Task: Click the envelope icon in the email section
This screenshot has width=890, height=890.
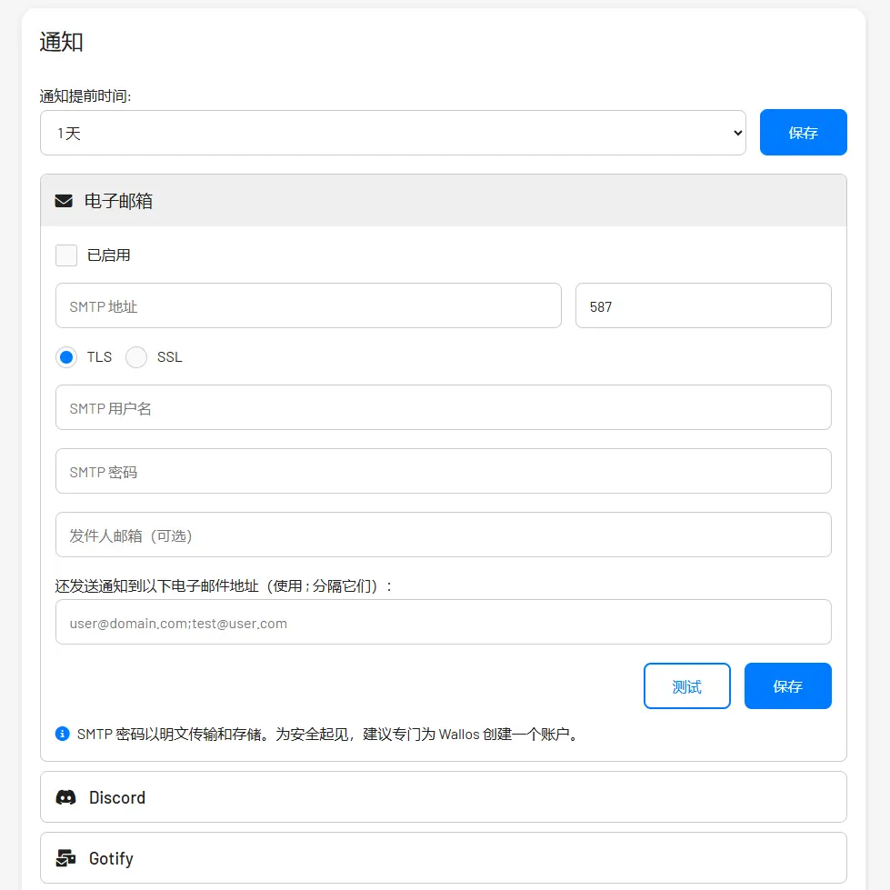Action: 63,199
